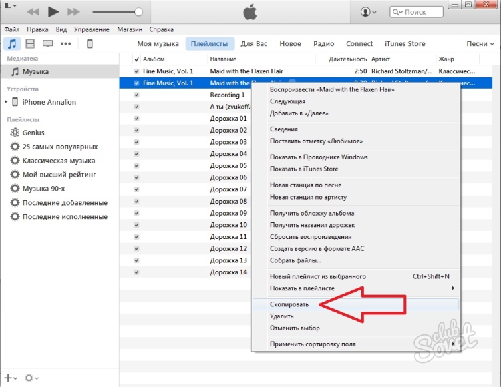
Task: Adjust the volume slider
Action: [118, 12]
